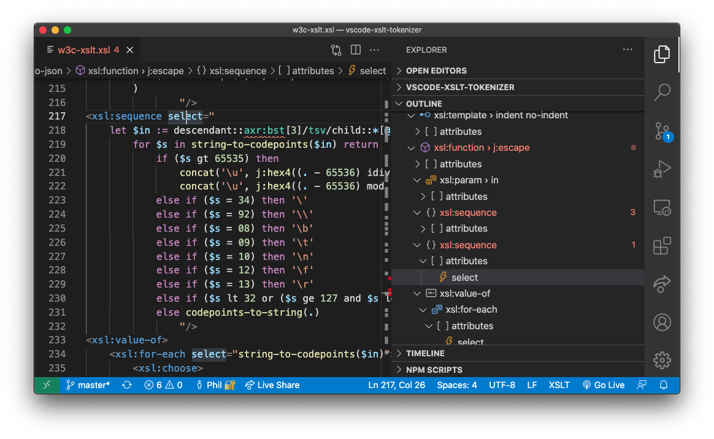The image size is (714, 439).
Task: Open Remote Explorer view
Action: 662,207
